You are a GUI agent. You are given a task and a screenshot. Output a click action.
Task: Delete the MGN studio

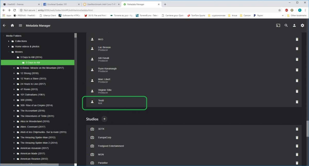point(297,154)
